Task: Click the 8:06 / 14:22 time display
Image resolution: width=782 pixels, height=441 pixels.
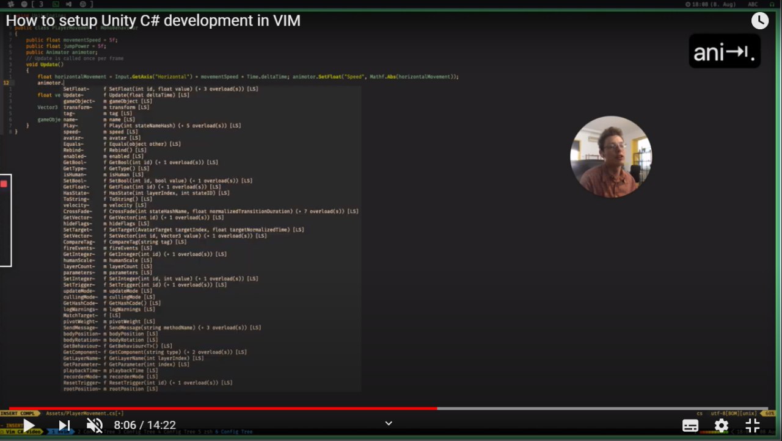Action: (145, 425)
